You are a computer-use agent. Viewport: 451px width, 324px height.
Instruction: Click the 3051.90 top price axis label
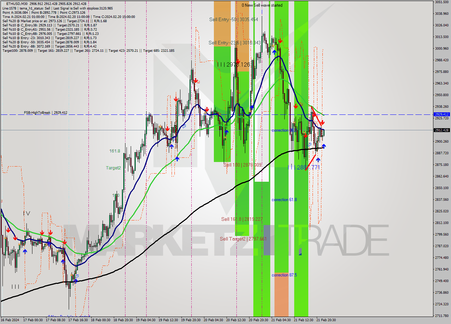[x=442, y=2]
